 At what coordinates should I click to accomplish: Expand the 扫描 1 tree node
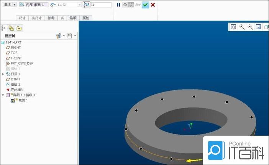(x=3, y=74)
